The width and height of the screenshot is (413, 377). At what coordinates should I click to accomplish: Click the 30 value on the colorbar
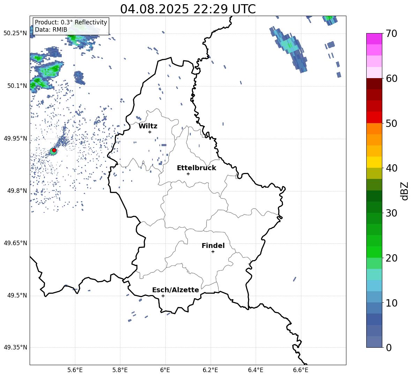(x=391, y=213)
